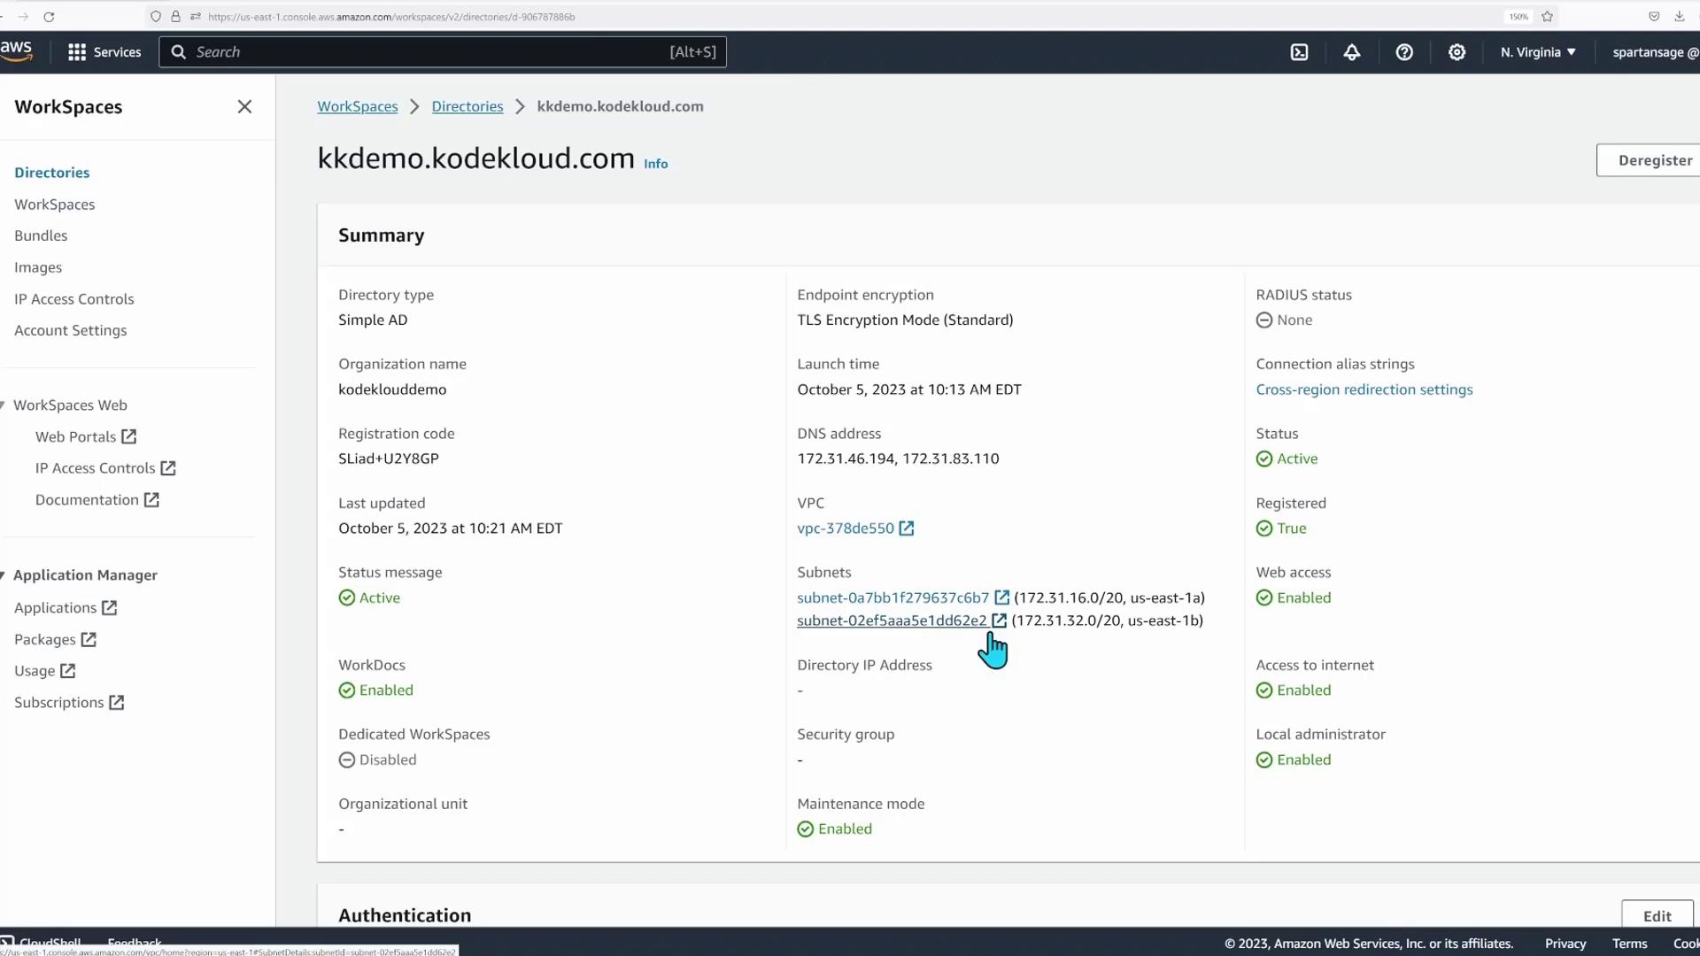This screenshot has width=1700, height=956.
Task: Open the browser downloads icon
Action: click(1679, 17)
